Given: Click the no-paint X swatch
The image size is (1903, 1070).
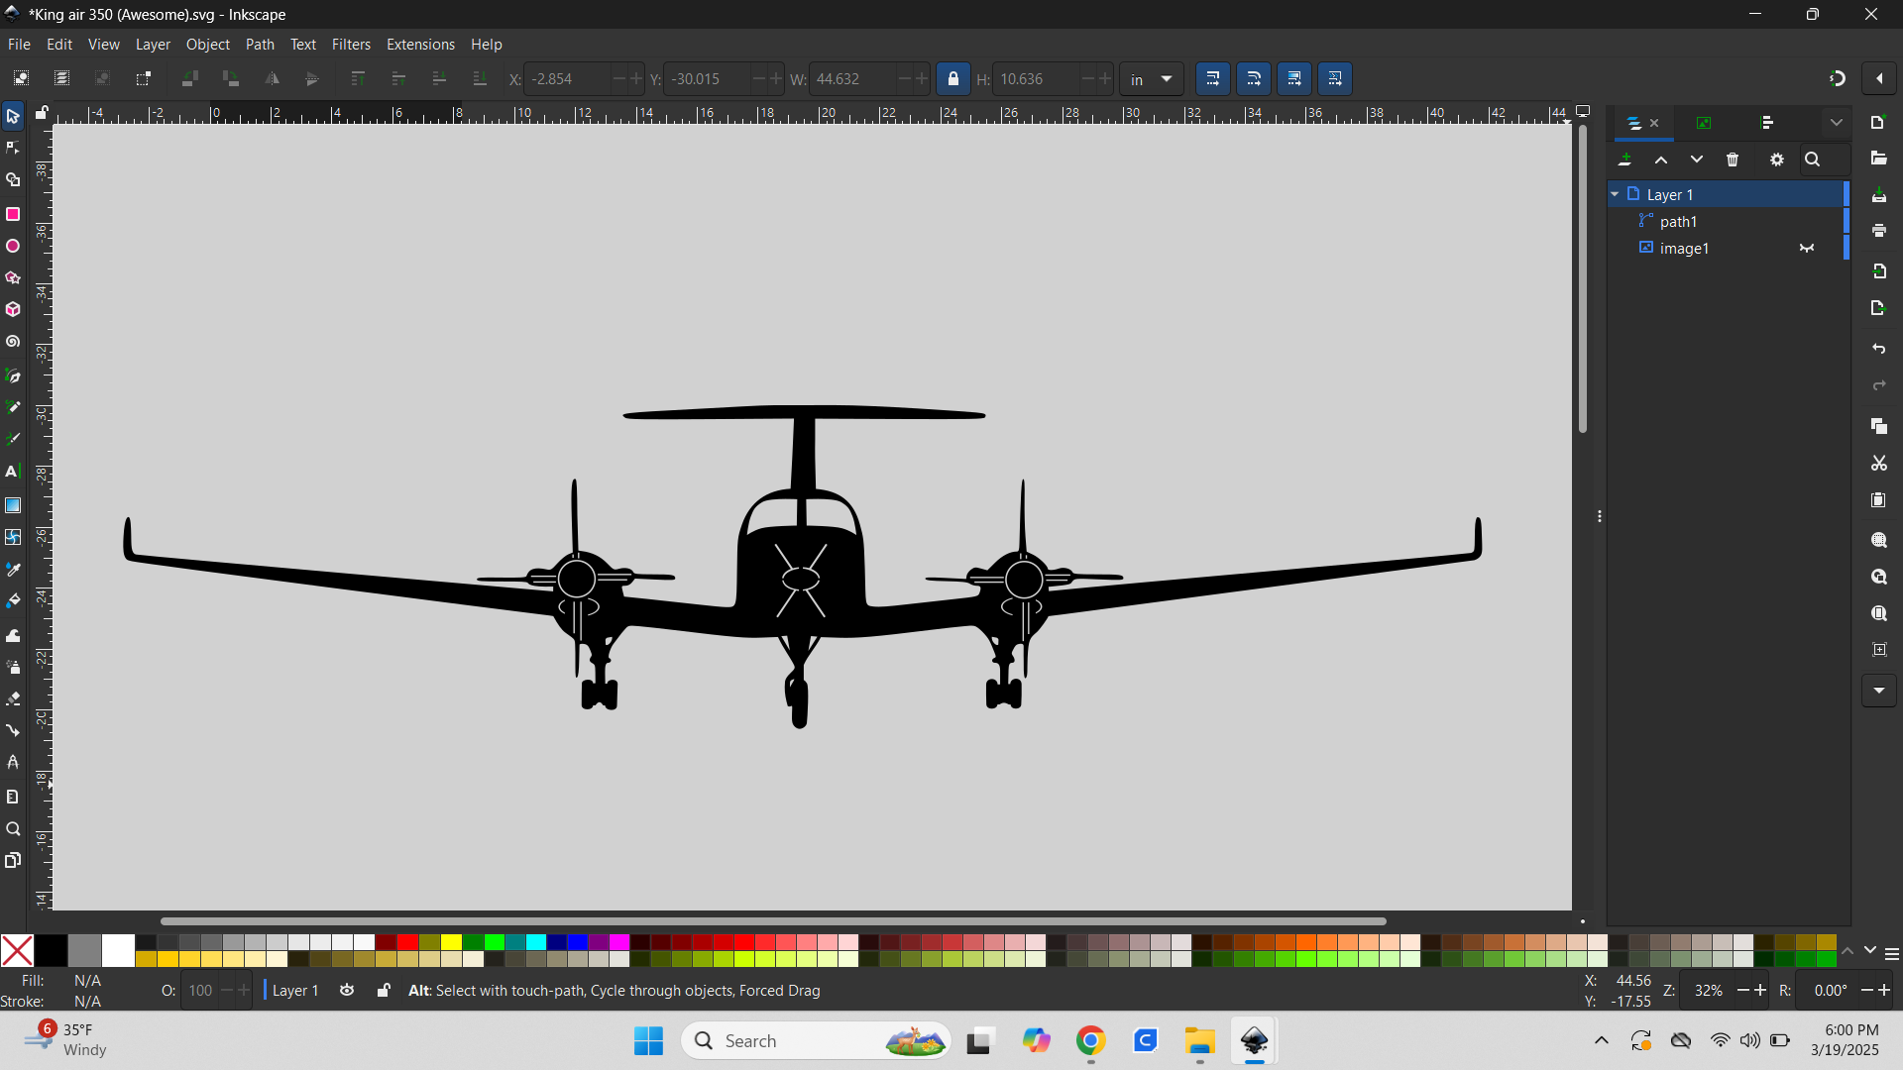Looking at the screenshot, I should [17, 951].
